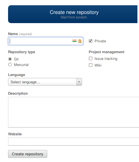The height and width of the screenshot is (162, 139).
Task: Click inside the Description text area
Action: pos(74,112)
